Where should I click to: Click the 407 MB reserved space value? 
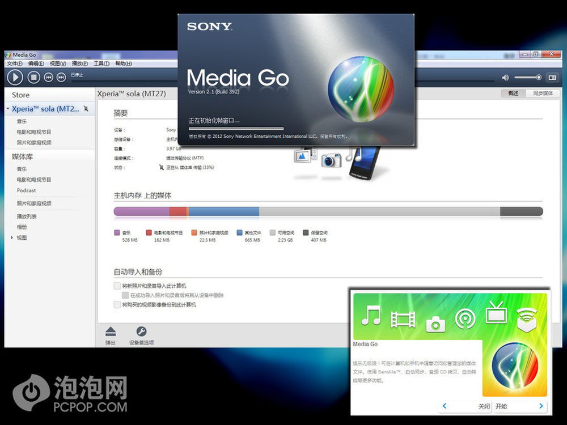pyautogui.click(x=319, y=240)
